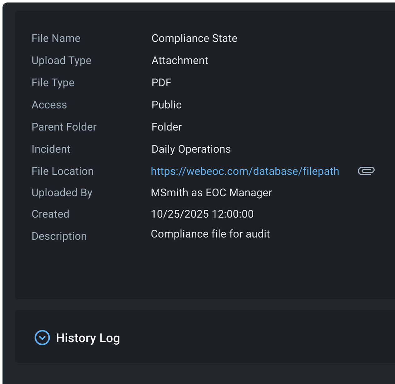Click the History Log heading text
This screenshot has height=384, width=395.
point(88,338)
